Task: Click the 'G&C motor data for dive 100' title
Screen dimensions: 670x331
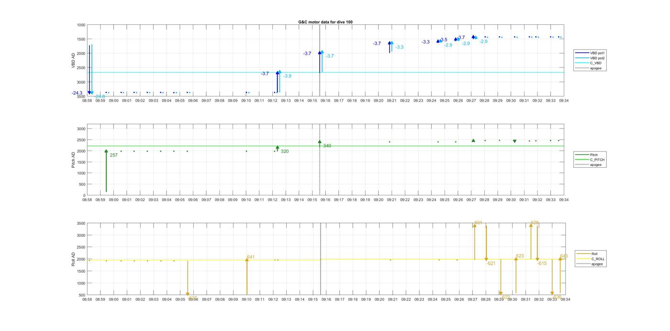Action: [x=325, y=22]
